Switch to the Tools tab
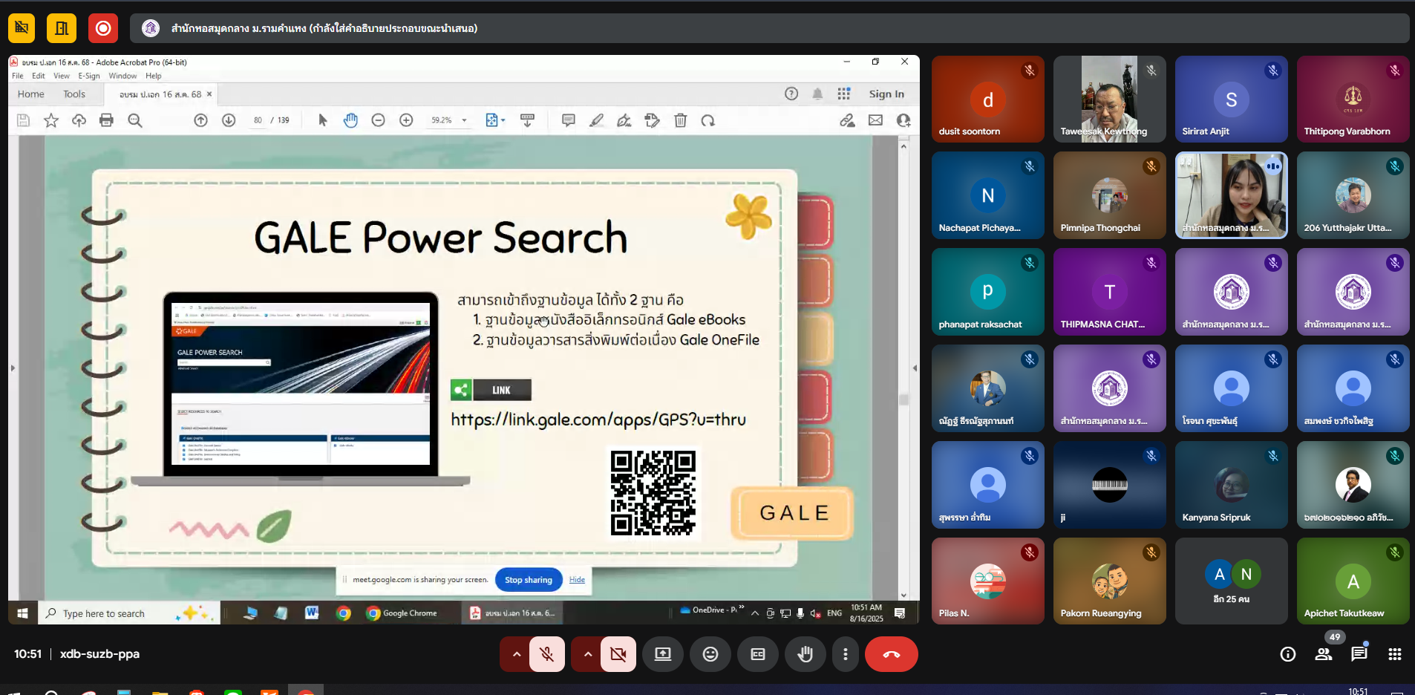Screen dimensions: 1415x695 74,94
